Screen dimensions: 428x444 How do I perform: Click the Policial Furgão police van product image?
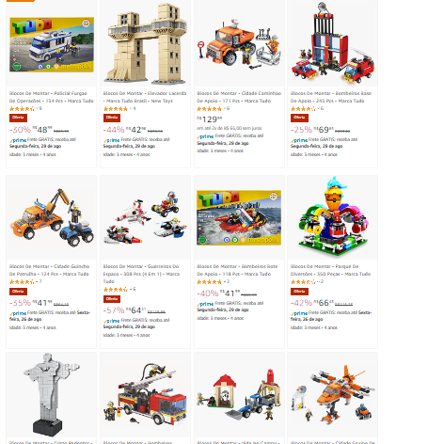coord(52,44)
